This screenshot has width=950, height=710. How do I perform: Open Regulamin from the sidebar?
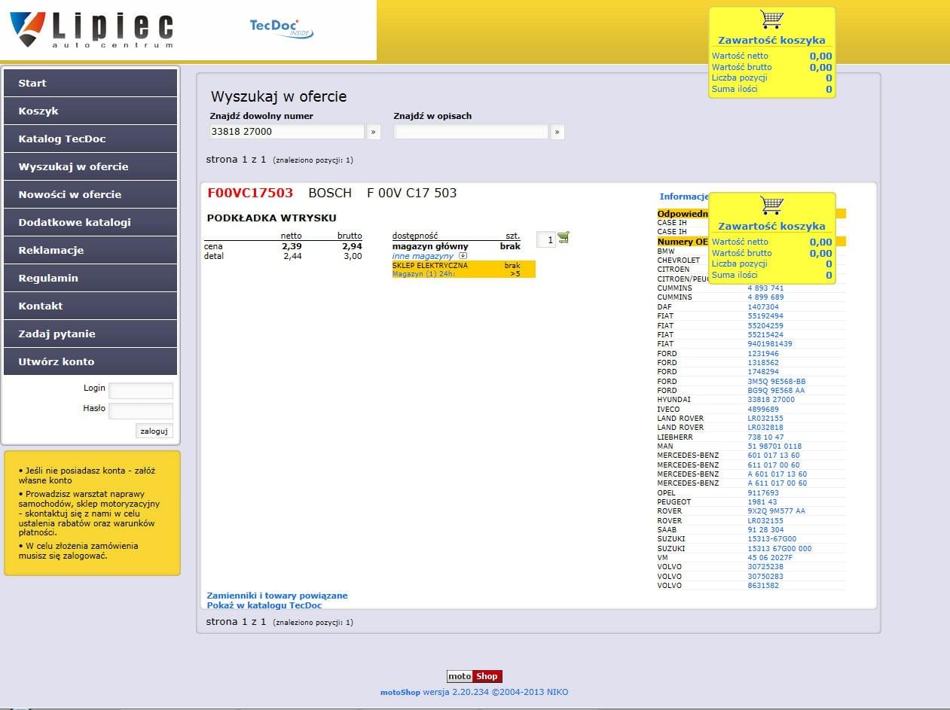click(90, 278)
